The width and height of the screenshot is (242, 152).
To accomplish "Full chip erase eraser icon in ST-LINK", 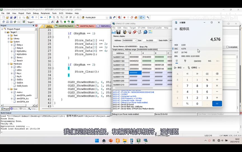I will click(x=135, y=32).
